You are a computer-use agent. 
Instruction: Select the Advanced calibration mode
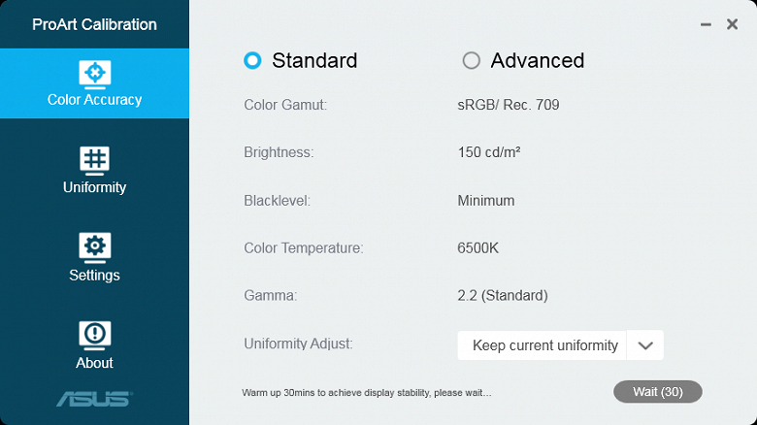[472, 60]
